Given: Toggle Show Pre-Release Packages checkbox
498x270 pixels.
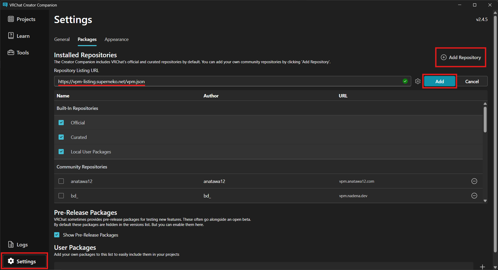Looking at the screenshot, I should tap(57, 235).
